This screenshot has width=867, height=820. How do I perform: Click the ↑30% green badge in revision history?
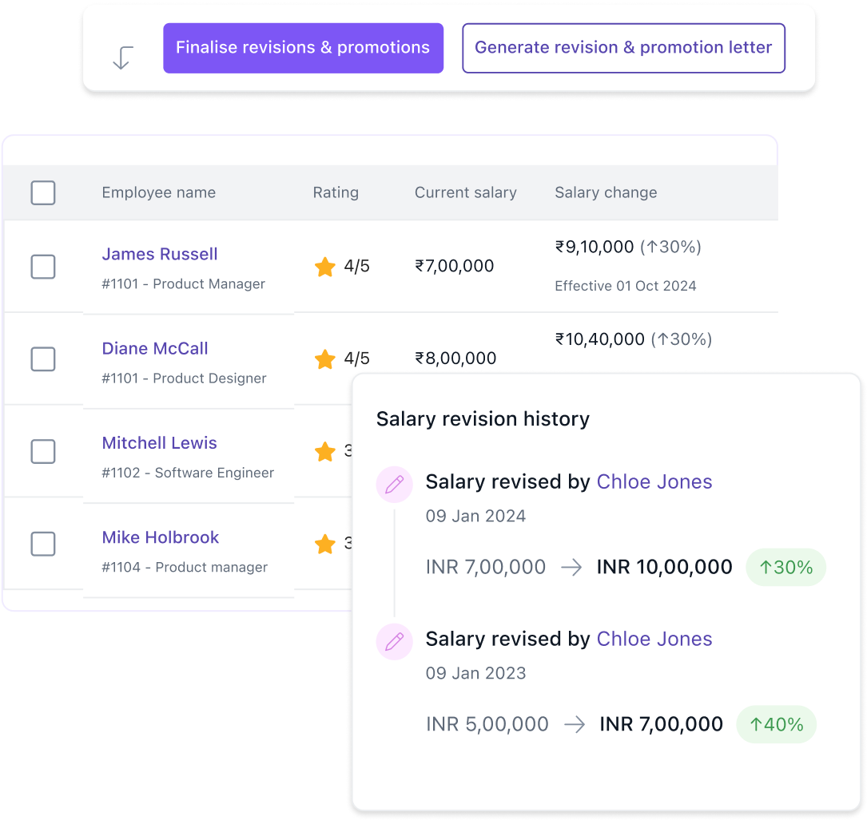[x=785, y=567]
